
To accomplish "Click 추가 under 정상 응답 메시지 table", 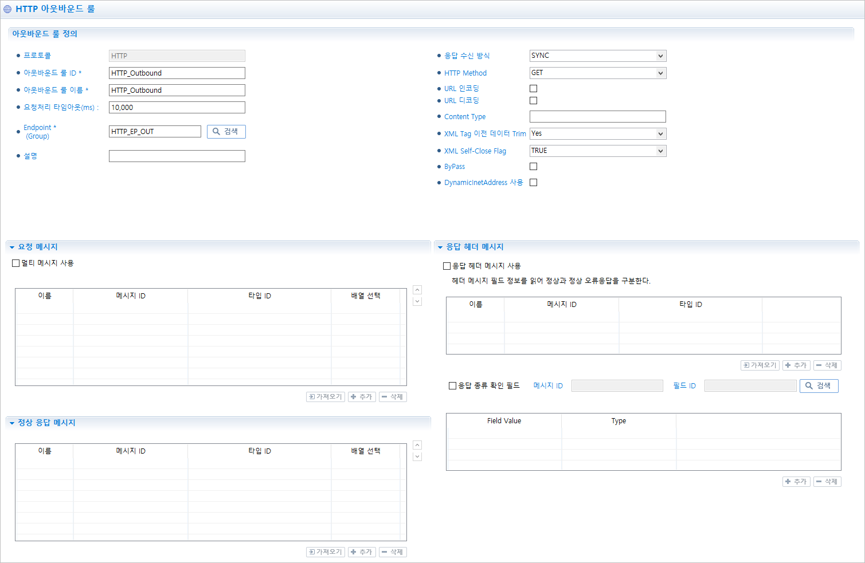I will 362,552.
